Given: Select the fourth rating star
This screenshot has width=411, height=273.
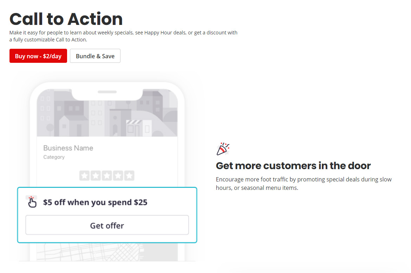Looking at the screenshot, I should (118, 176).
